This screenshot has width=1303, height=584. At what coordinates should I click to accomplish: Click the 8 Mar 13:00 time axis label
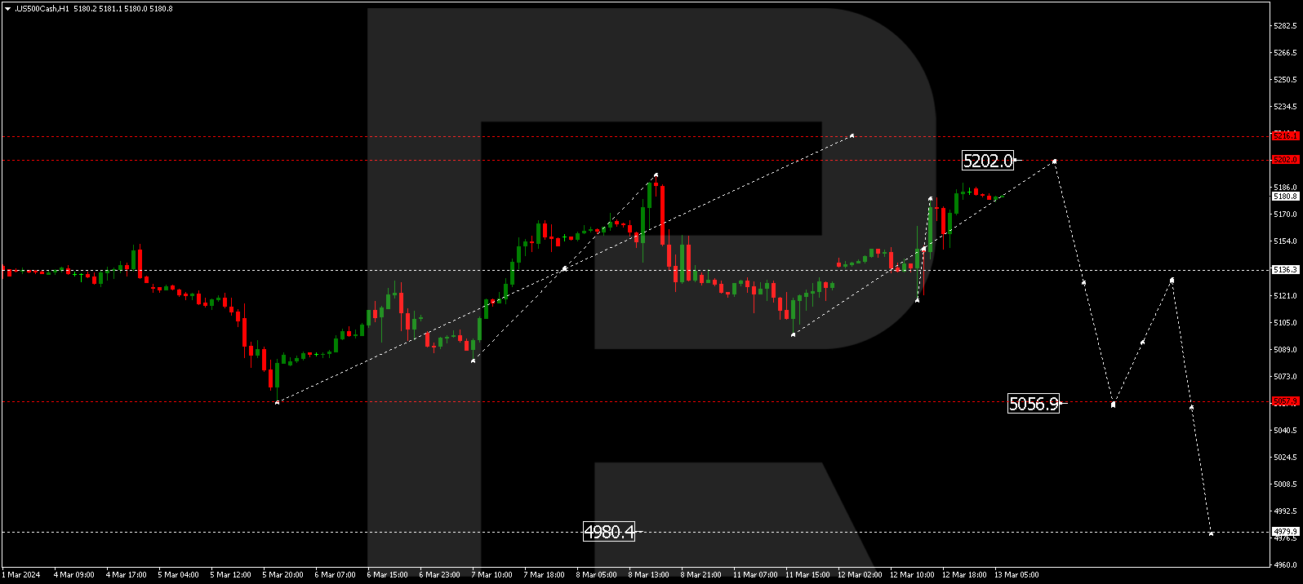[x=648, y=575]
